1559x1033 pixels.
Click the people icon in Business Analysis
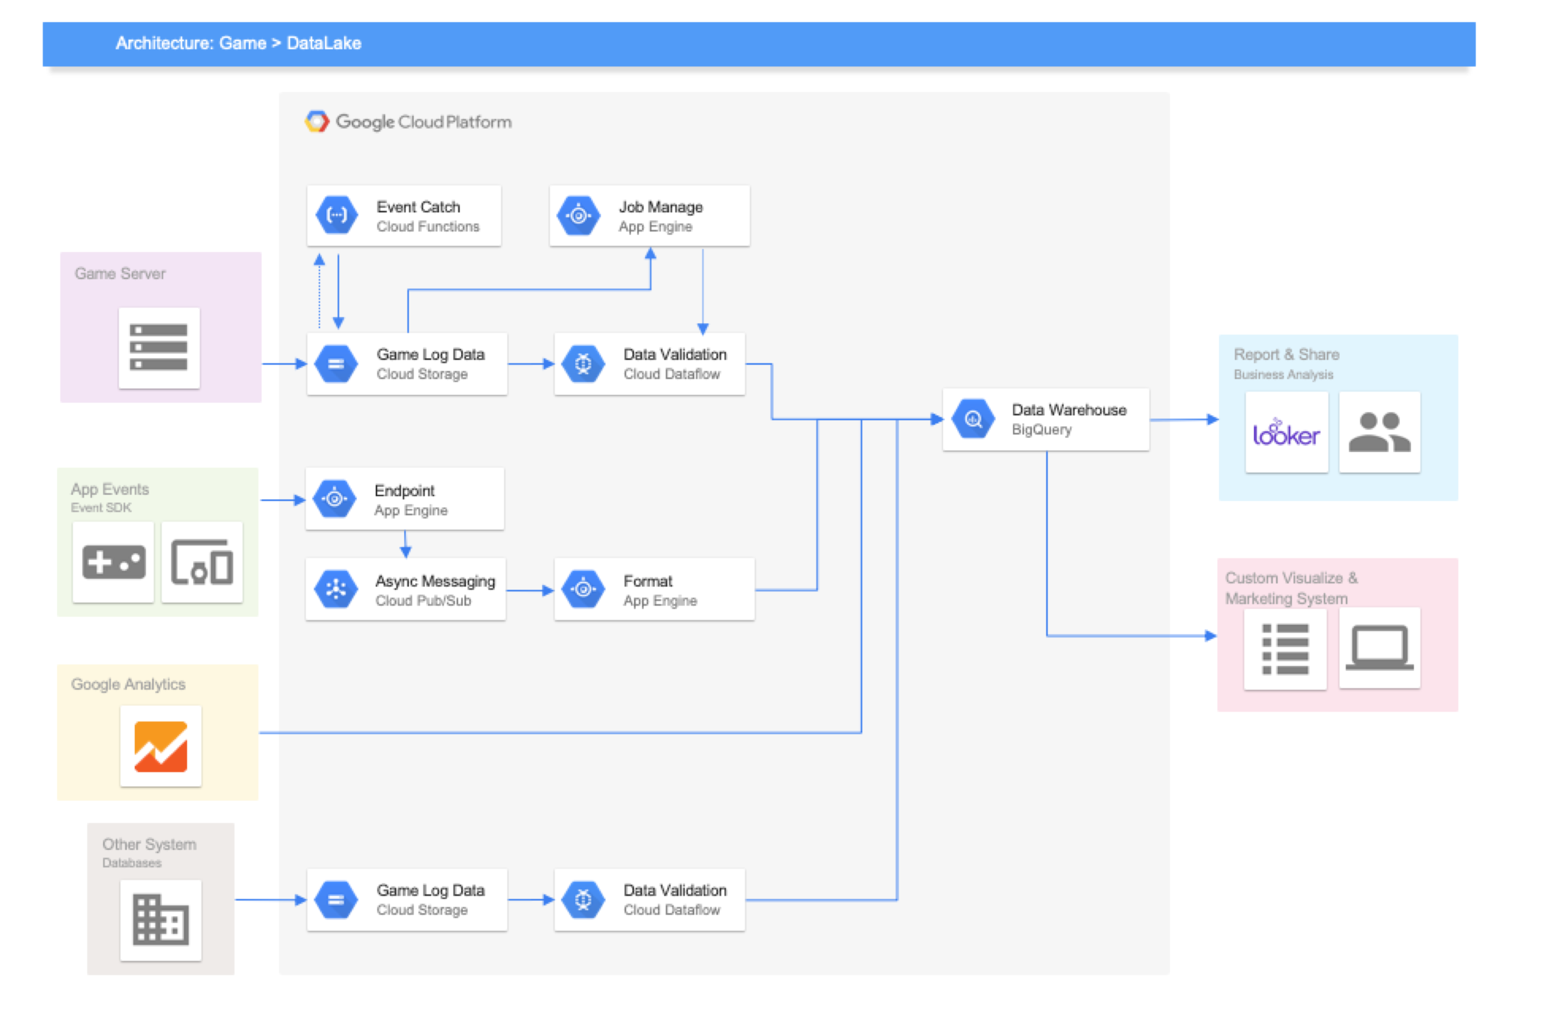(1379, 433)
